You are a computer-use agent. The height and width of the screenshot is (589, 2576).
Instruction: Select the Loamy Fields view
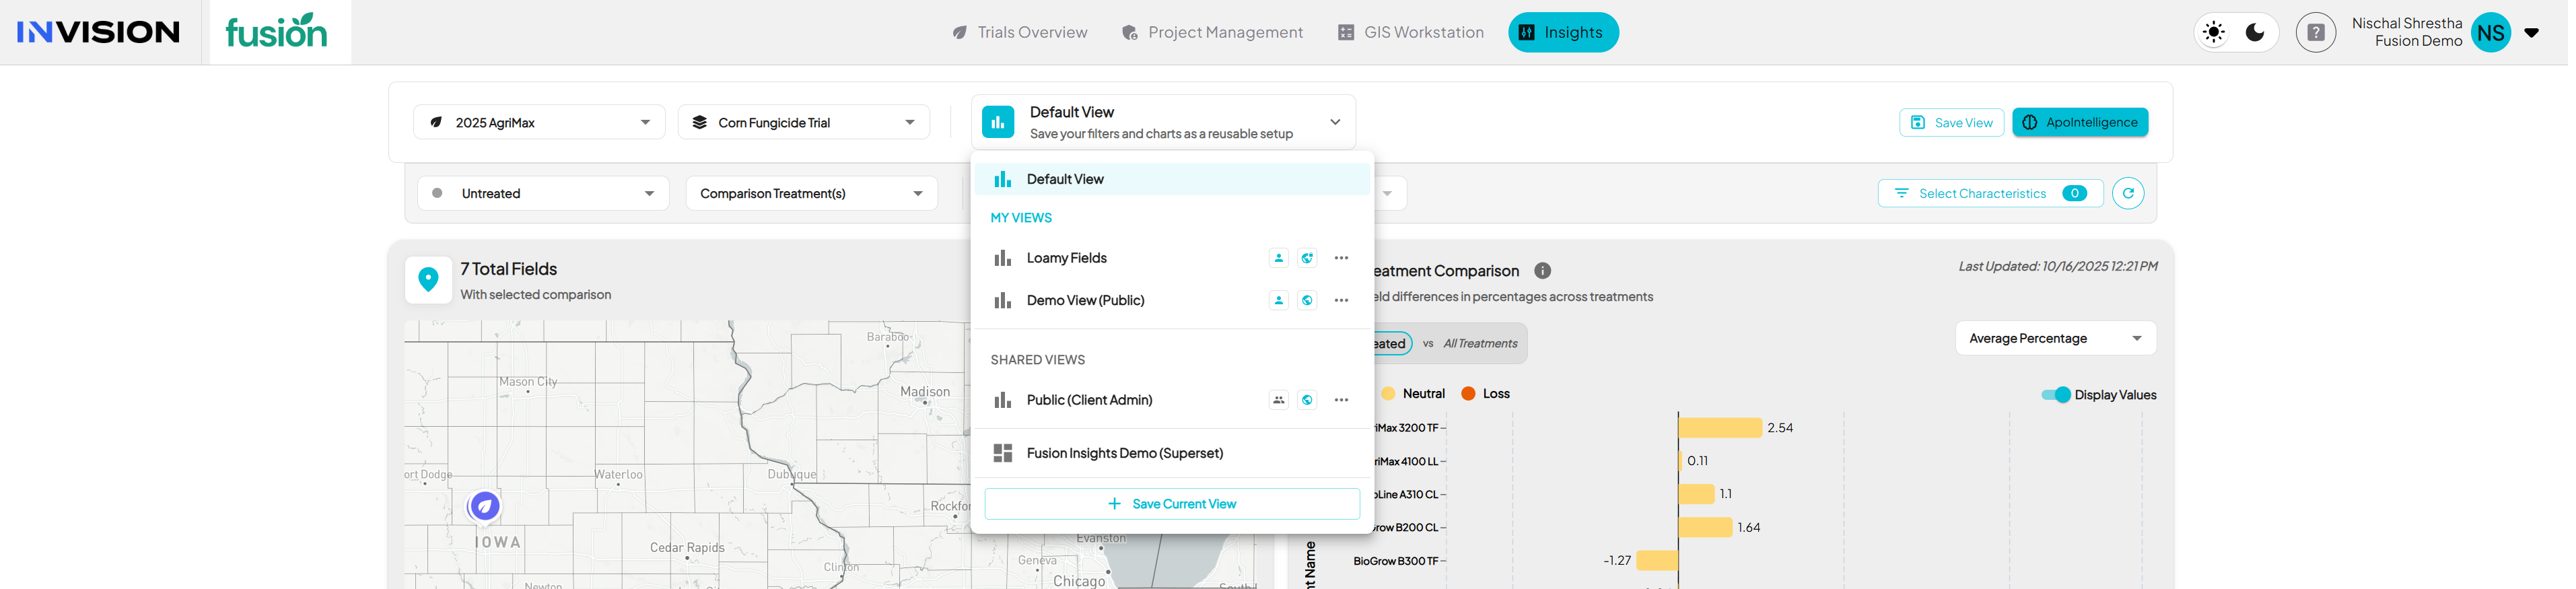(1066, 258)
